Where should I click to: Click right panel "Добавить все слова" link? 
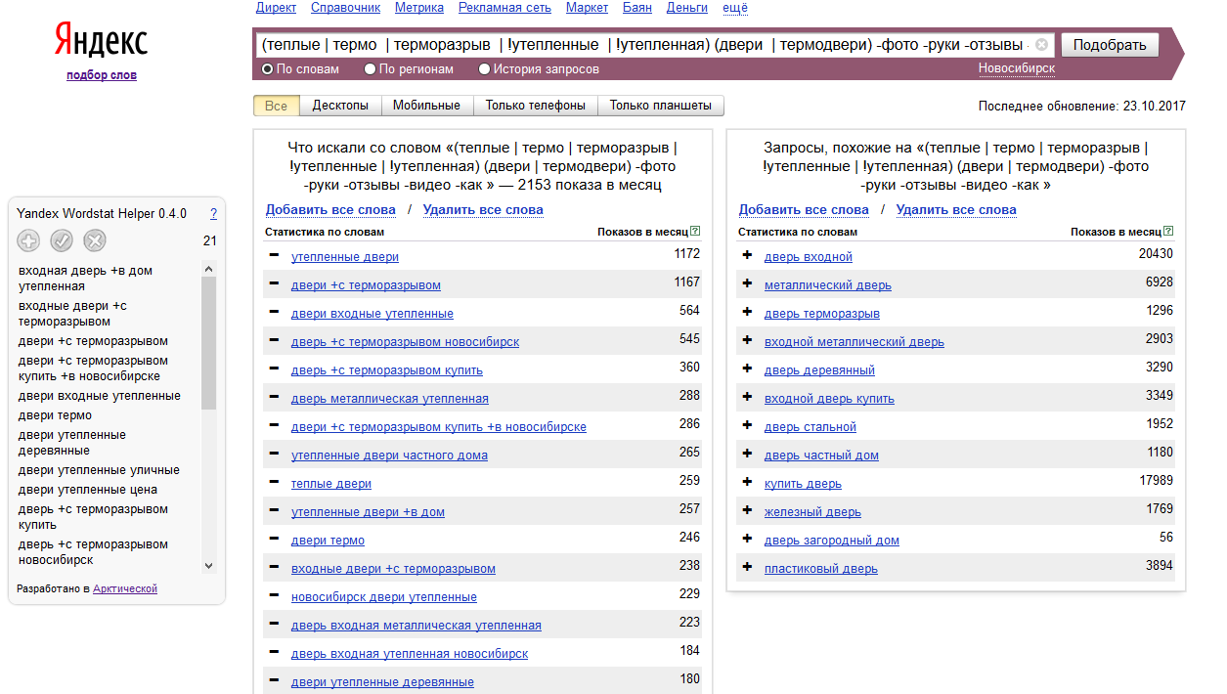[x=804, y=209]
